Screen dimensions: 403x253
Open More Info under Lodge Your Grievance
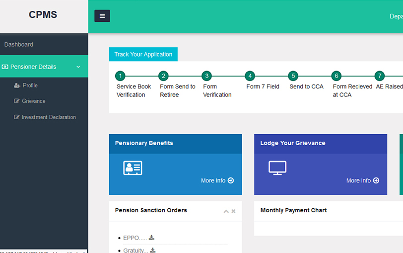[358, 180]
